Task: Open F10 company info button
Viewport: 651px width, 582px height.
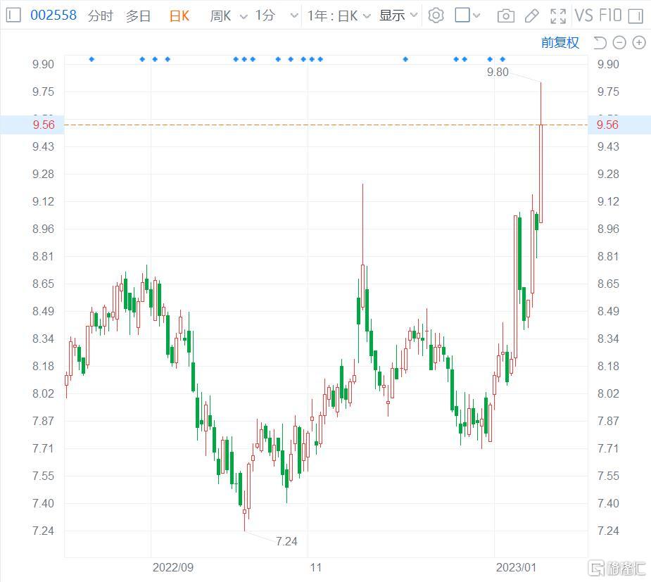Action: point(610,15)
